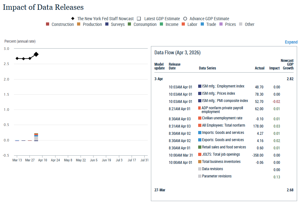Viewport: 299px width, 203px height.
Task: Click the large diamond nowcast point on chart
Action: click(x=36, y=54)
